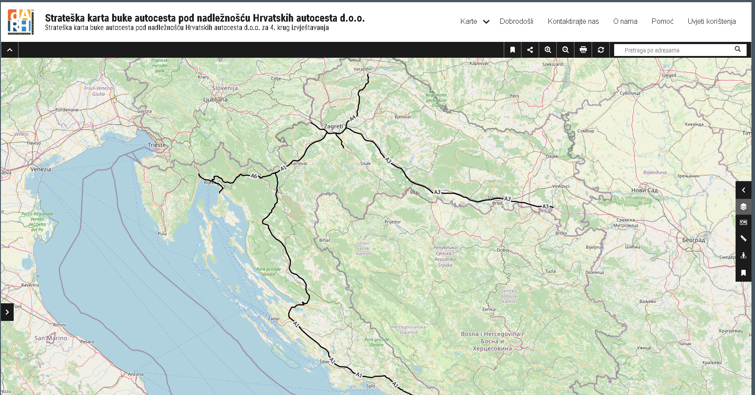Click the street view person icon
Viewport: 755px width, 395px height.
tap(744, 256)
